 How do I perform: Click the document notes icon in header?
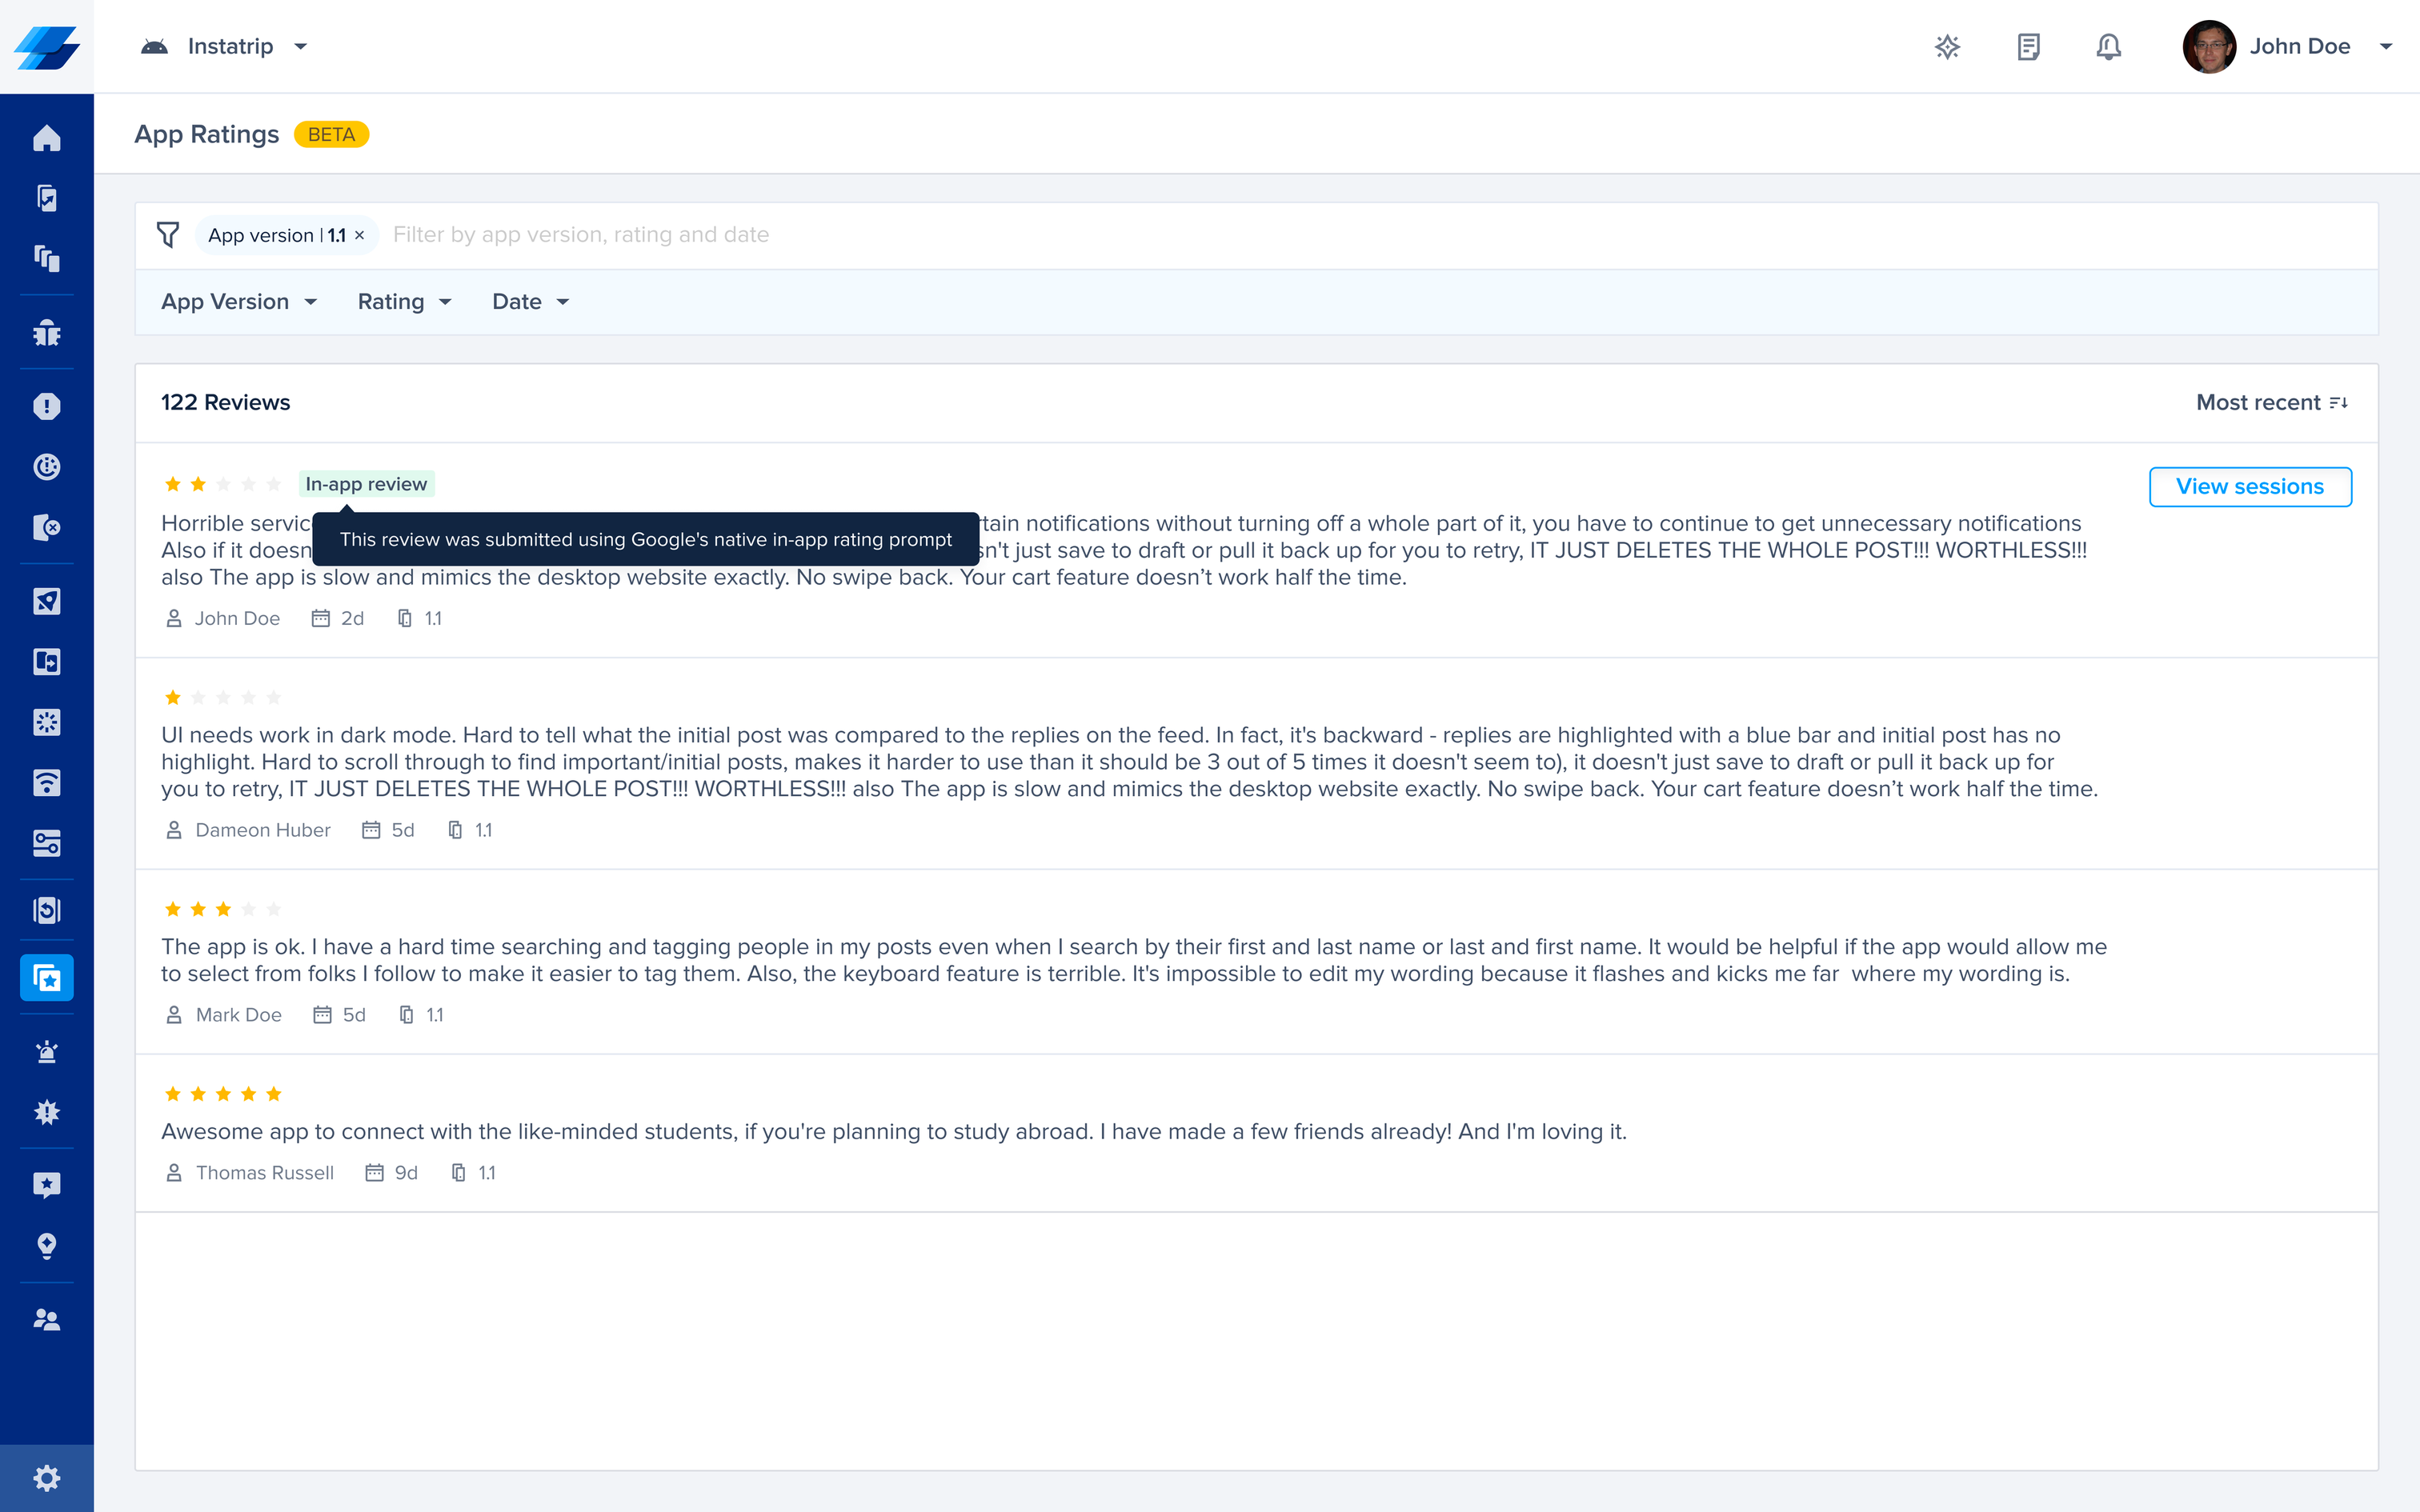pos(2028,47)
